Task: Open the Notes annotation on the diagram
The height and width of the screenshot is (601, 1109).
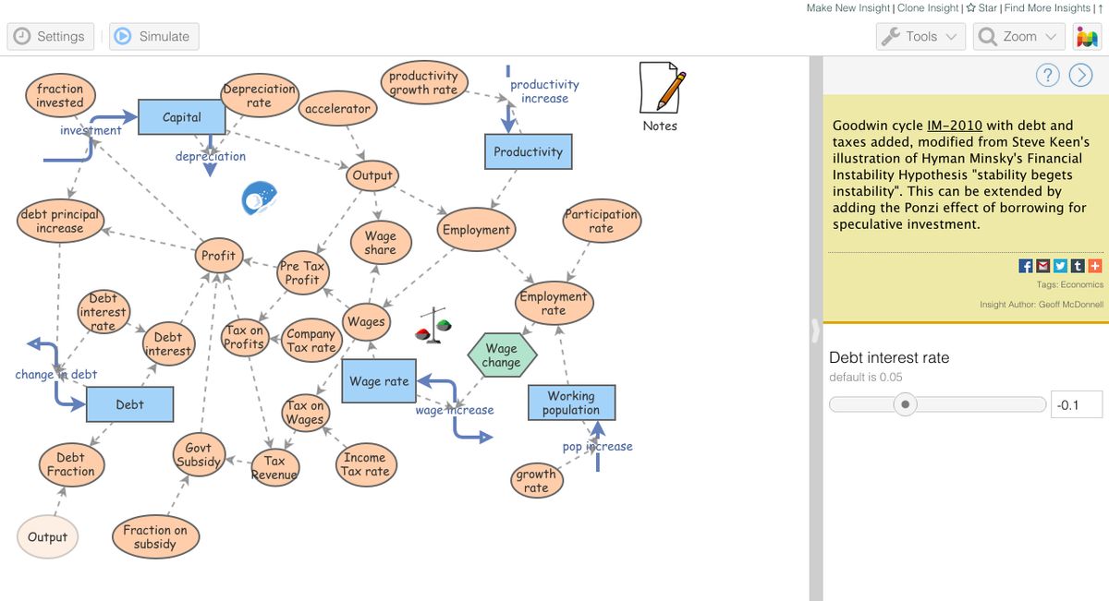Action: pyautogui.click(x=660, y=90)
